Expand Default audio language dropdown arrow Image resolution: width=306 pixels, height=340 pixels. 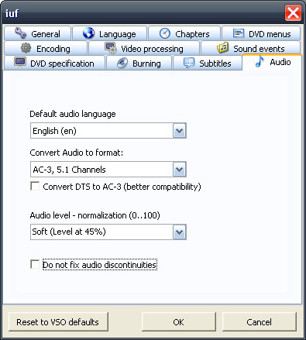pyautogui.click(x=180, y=131)
